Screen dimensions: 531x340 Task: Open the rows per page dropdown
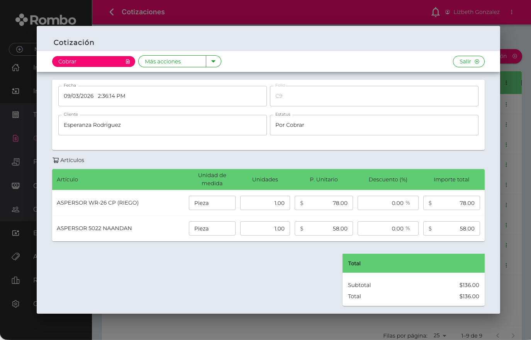coord(440,335)
